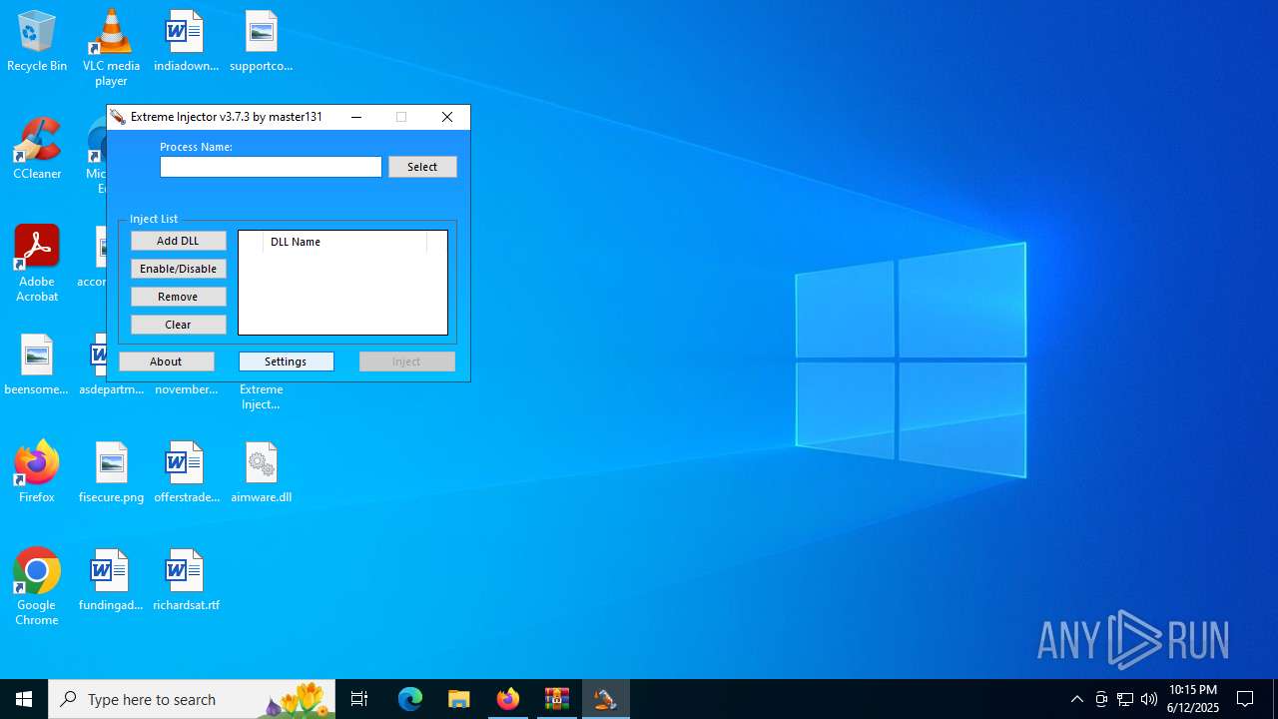The image size is (1278, 719).
Task: Click the Enable/Disable button
Action: [x=178, y=269]
